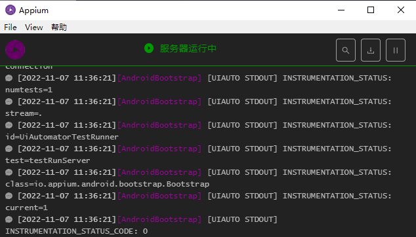Open the View menu
The width and height of the screenshot is (416, 237).
(x=33, y=27)
